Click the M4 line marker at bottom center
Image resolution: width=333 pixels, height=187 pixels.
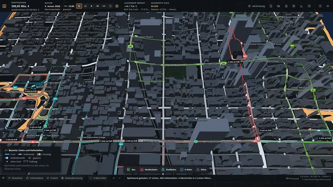121,144
